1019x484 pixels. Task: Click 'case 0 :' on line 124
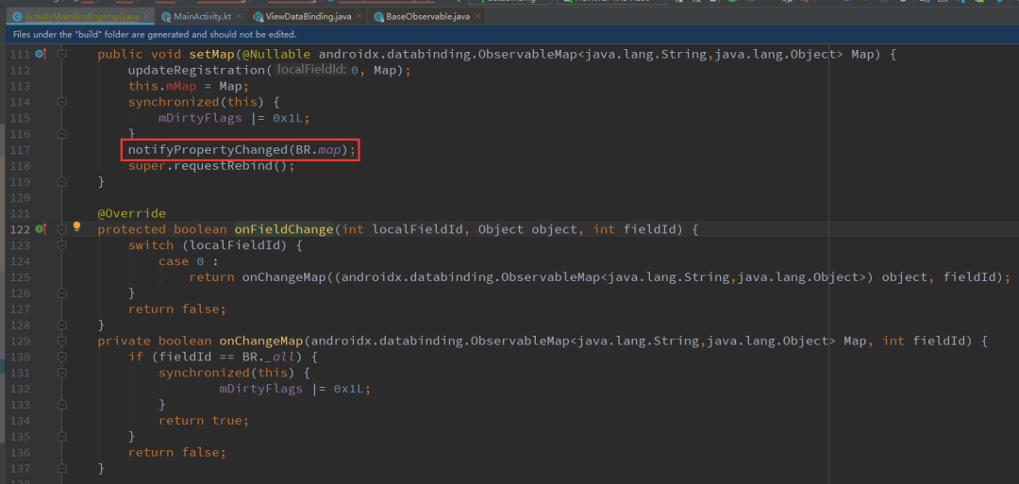click(x=189, y=261)
